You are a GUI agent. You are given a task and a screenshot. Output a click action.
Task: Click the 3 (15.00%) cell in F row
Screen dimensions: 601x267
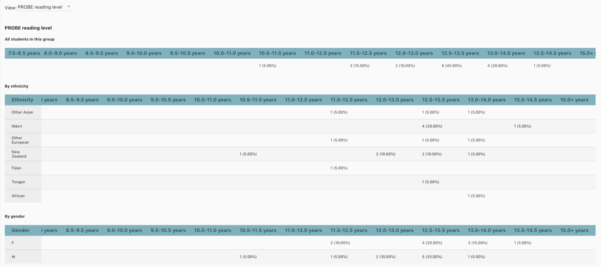tap(478, 243)
